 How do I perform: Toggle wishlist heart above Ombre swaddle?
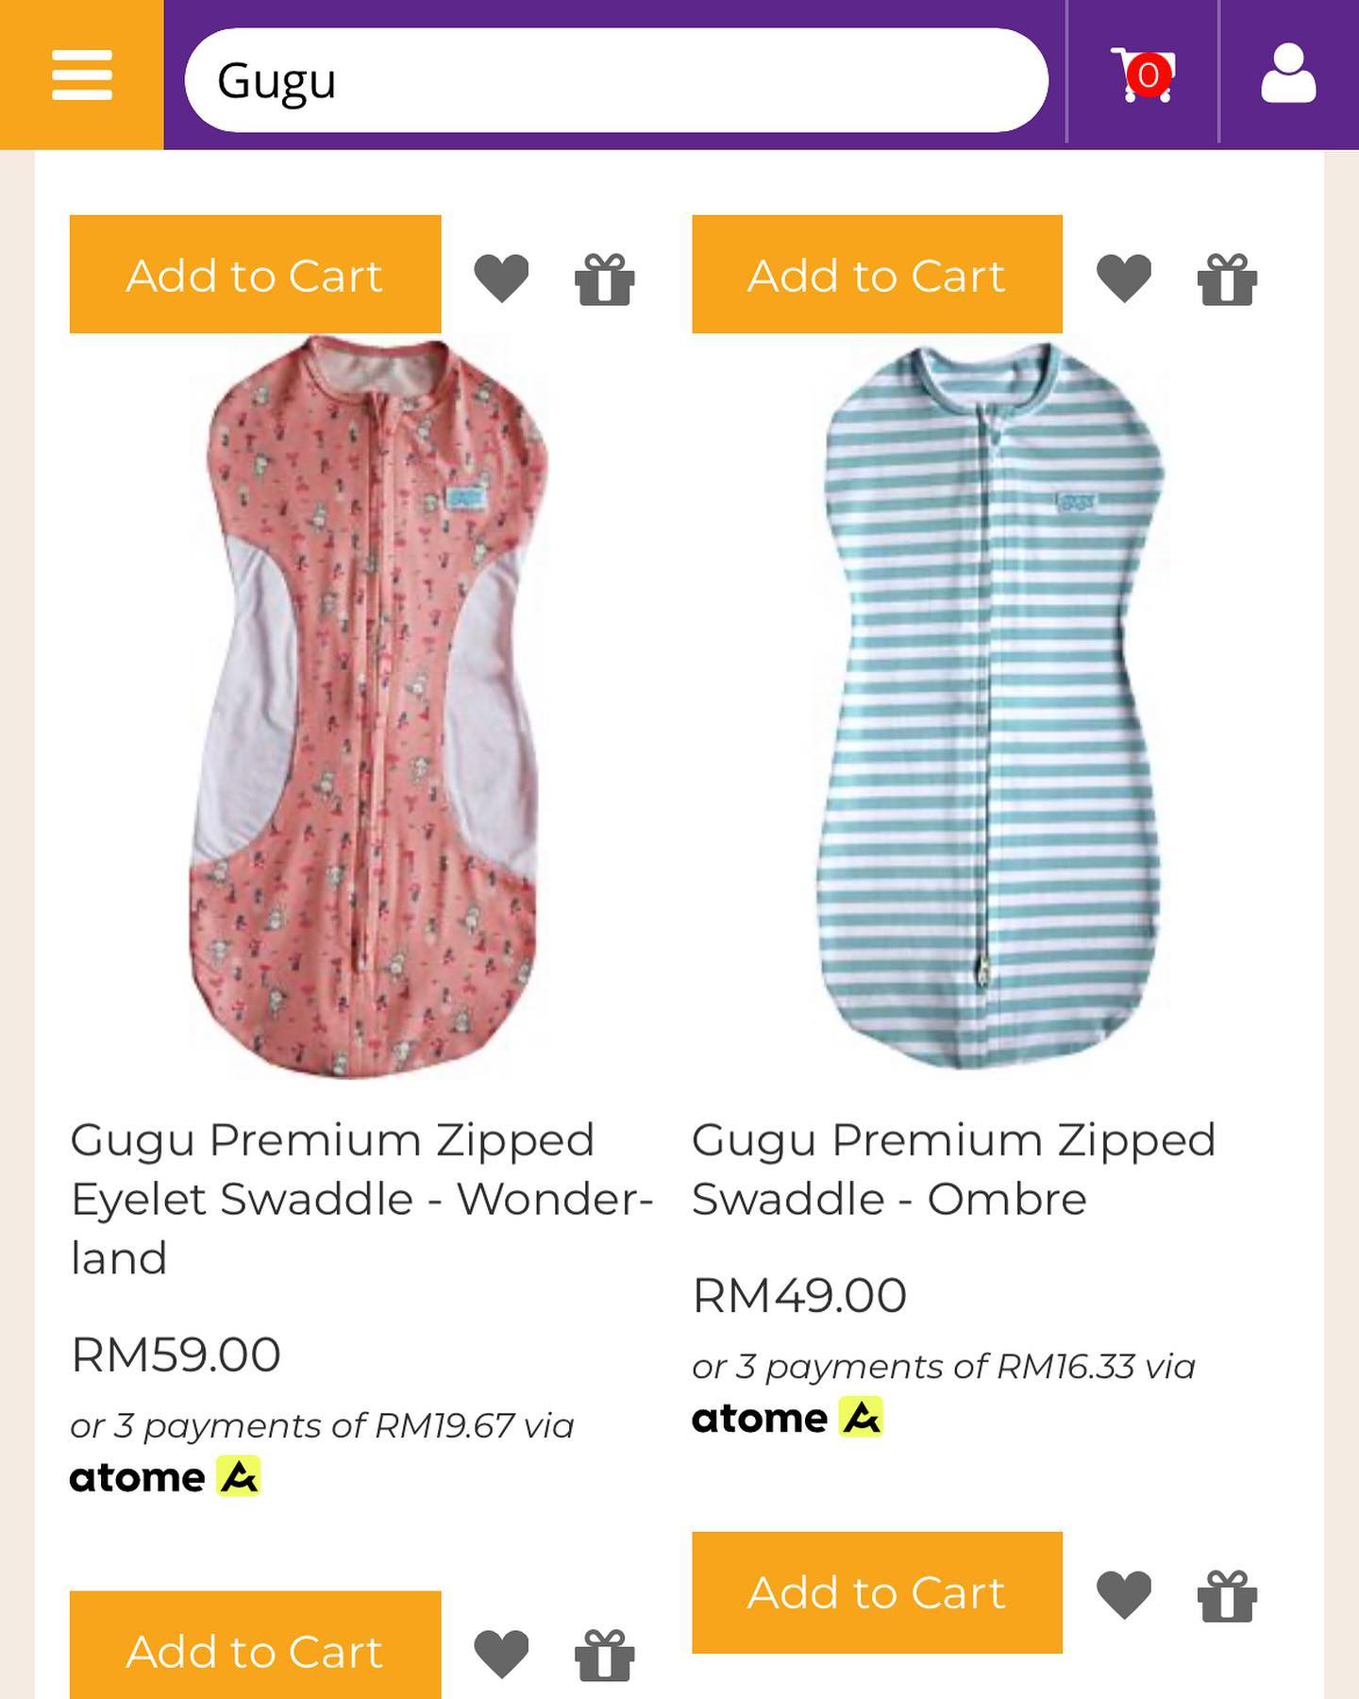tap(1123, 278)
